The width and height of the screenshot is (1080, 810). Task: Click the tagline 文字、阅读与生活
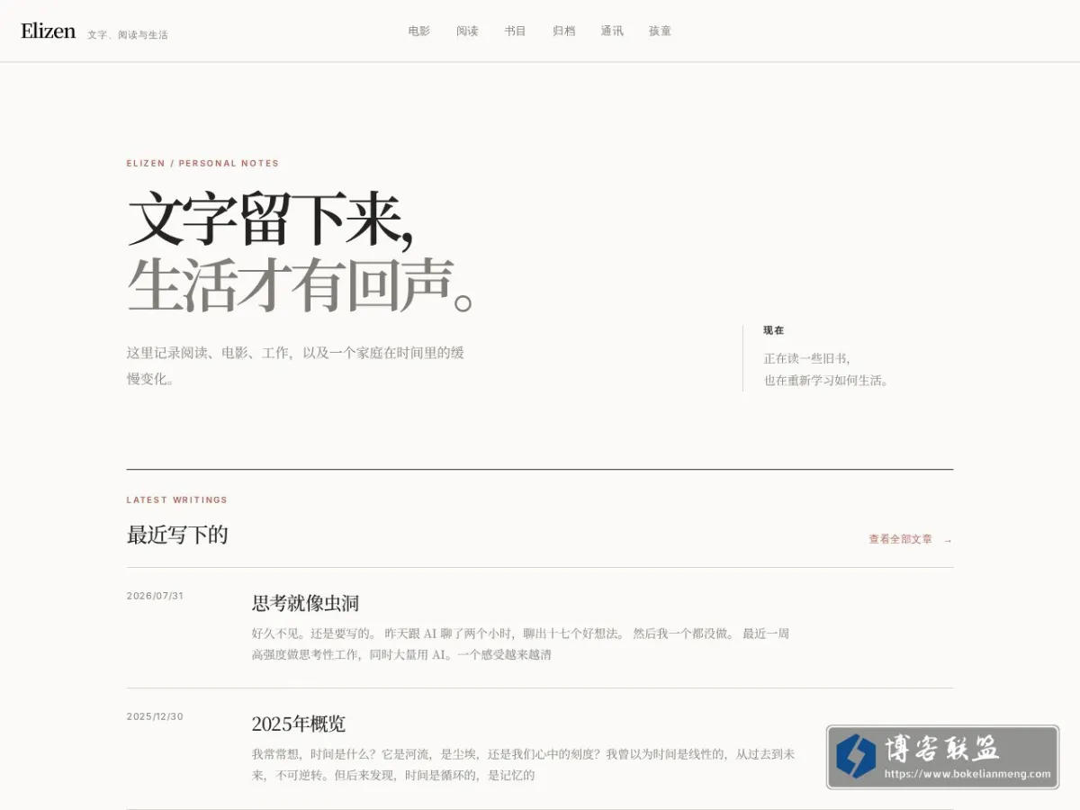(128, 34)
